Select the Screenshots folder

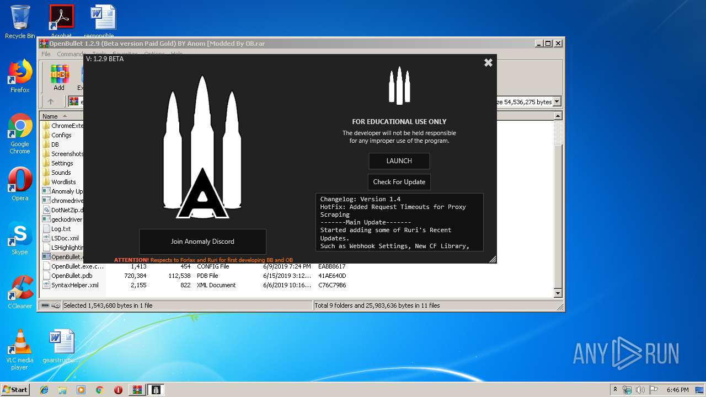tap(62, 154)
